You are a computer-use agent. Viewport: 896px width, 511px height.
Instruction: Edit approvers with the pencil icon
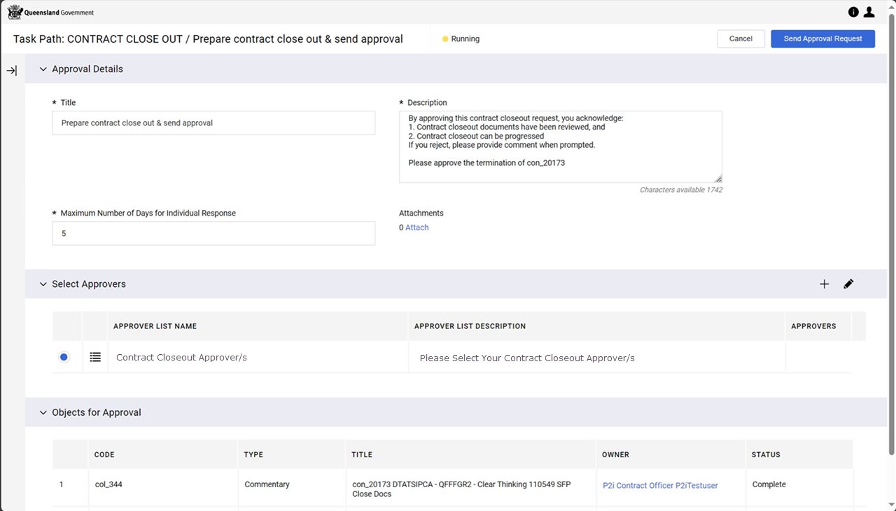point(848,284)
